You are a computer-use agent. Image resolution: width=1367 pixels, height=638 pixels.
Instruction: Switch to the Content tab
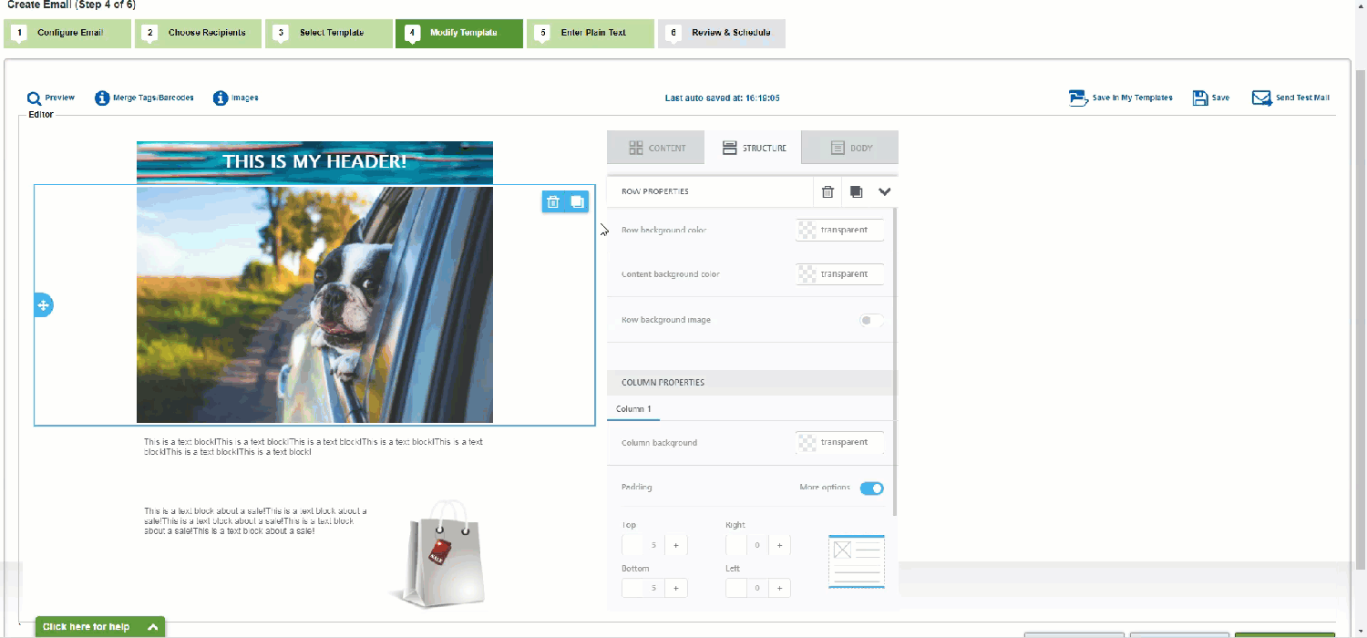[x=656, y=148]
